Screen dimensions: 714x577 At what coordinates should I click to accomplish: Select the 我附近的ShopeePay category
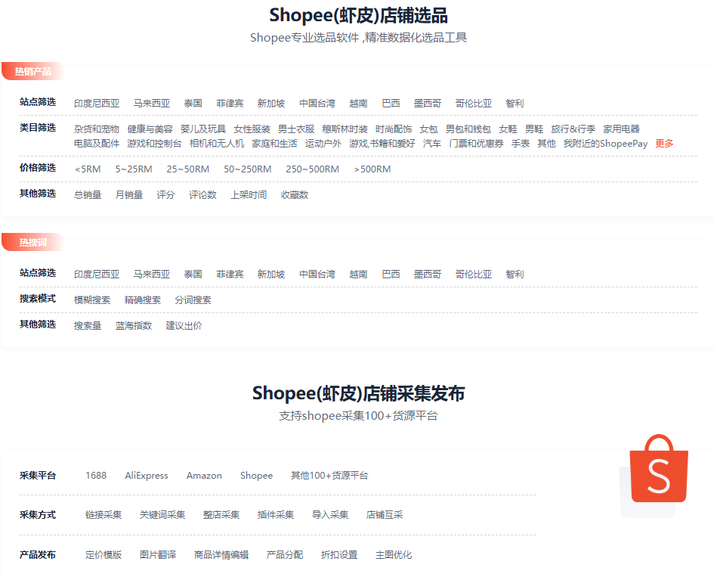605,144
